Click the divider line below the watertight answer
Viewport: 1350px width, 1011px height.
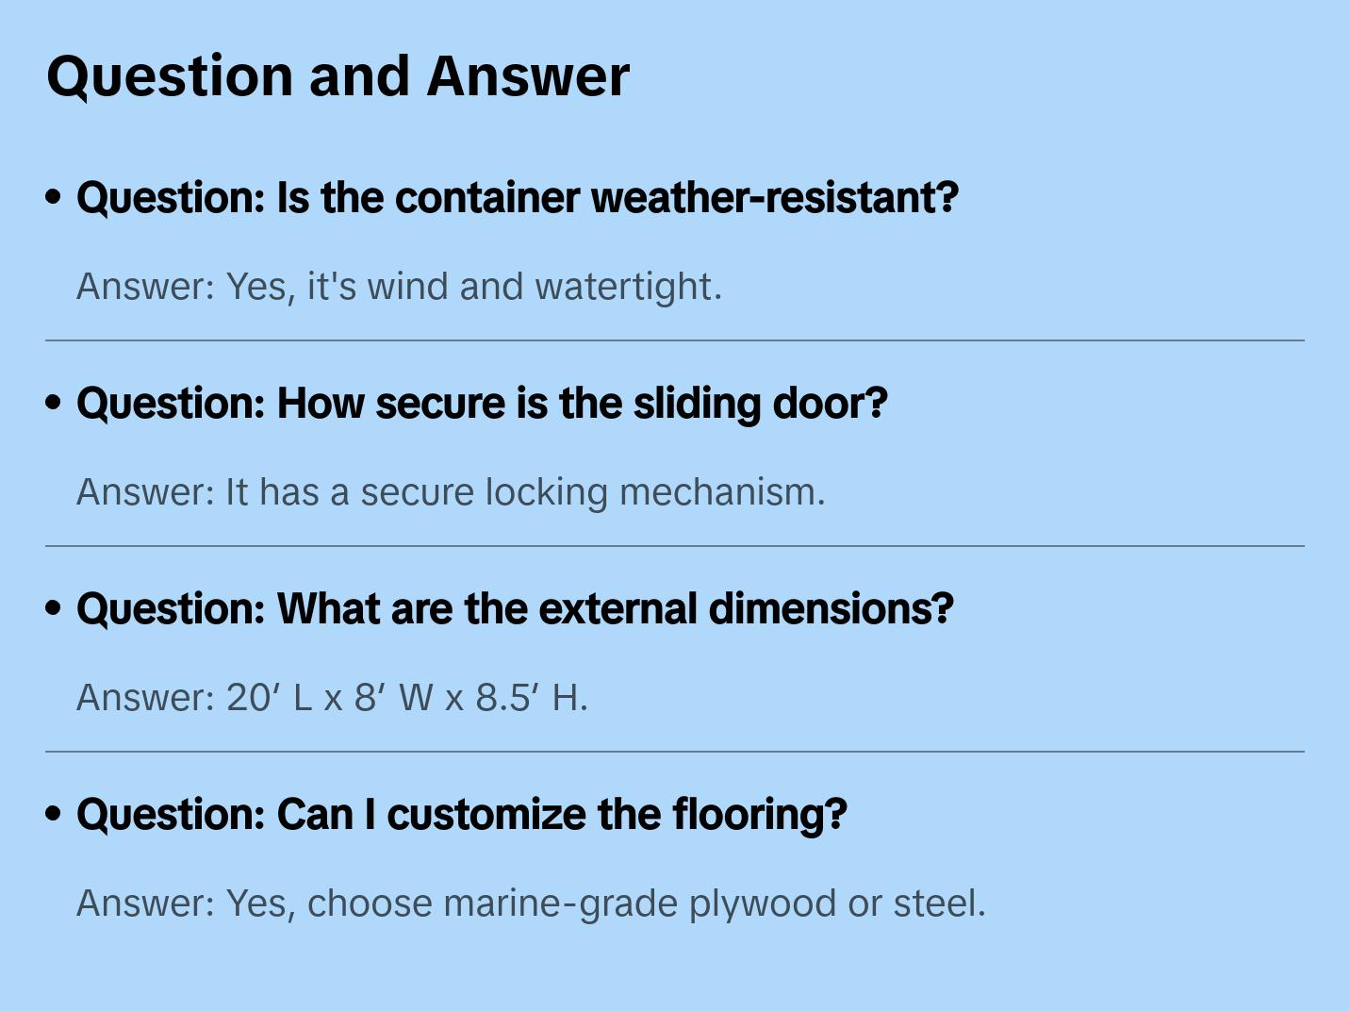[x=674, y=340]
